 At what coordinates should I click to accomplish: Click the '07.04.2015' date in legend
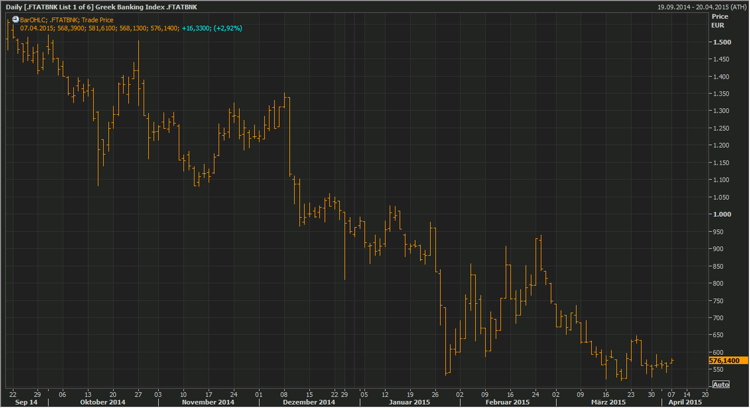click(x=36, y=28)
